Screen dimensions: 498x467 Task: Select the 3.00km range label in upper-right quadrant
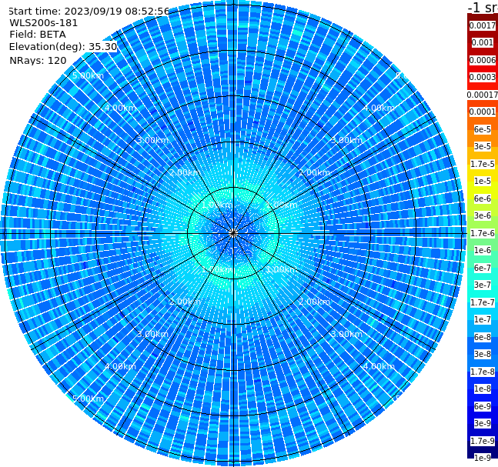click(x=346, y=140)
